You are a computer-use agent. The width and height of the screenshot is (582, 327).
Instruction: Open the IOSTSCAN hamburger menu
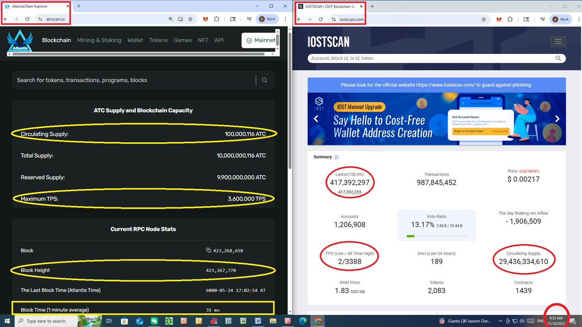pos(559,42)
